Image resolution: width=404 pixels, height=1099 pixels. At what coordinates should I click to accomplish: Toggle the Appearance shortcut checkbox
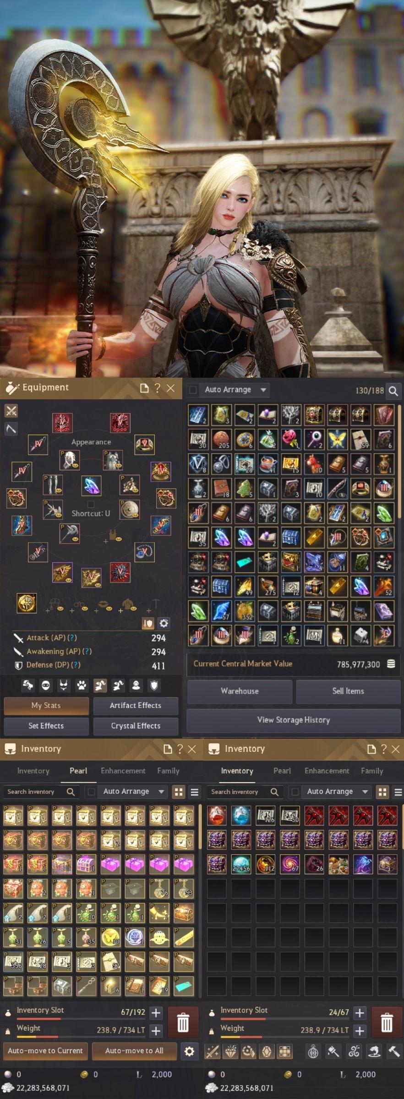(x=91, y=504)
